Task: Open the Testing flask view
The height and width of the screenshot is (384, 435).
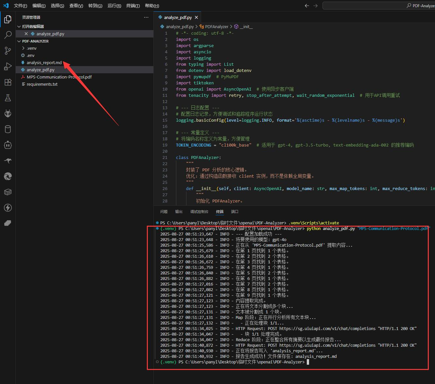Action: point(8,98)
